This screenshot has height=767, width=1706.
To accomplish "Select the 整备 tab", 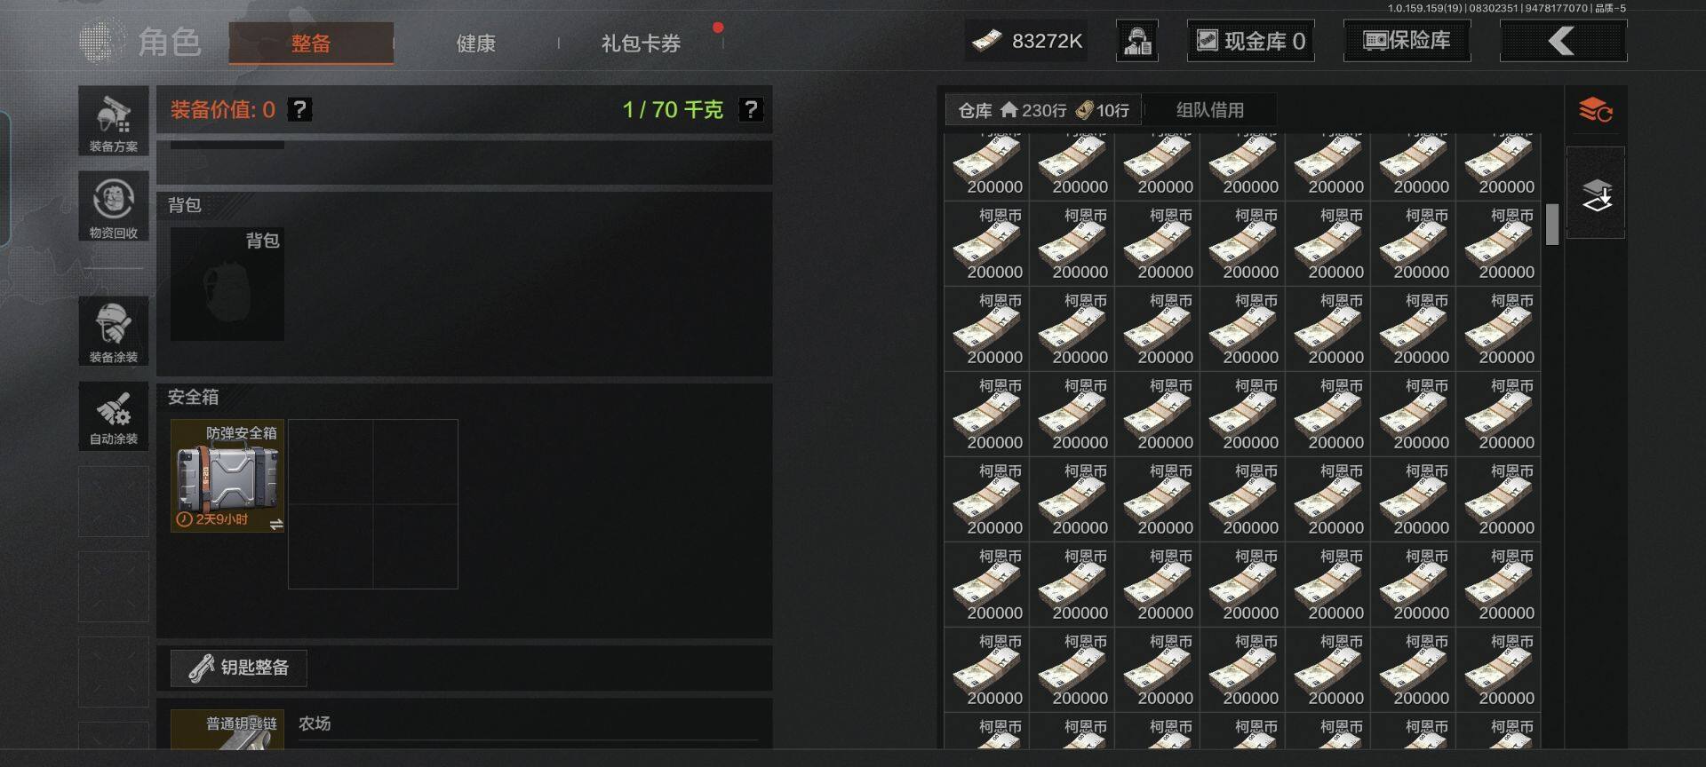I will click(x=311, y=43).
